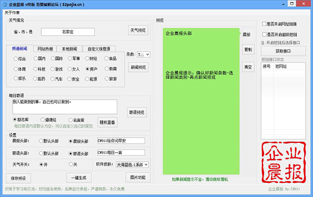This screenshot has height=197, width=313.
Task: Click the 保存预设 button
Action: click(x=18, y=178)
